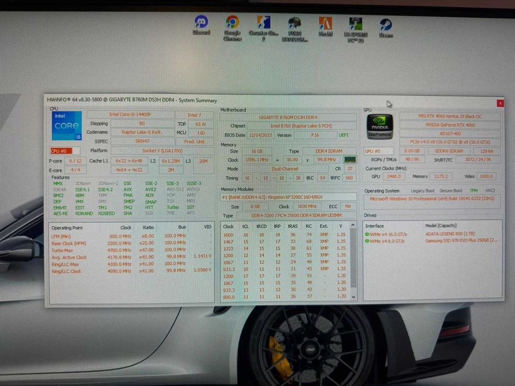Click the BIOS version F16 field

[315, 135]
